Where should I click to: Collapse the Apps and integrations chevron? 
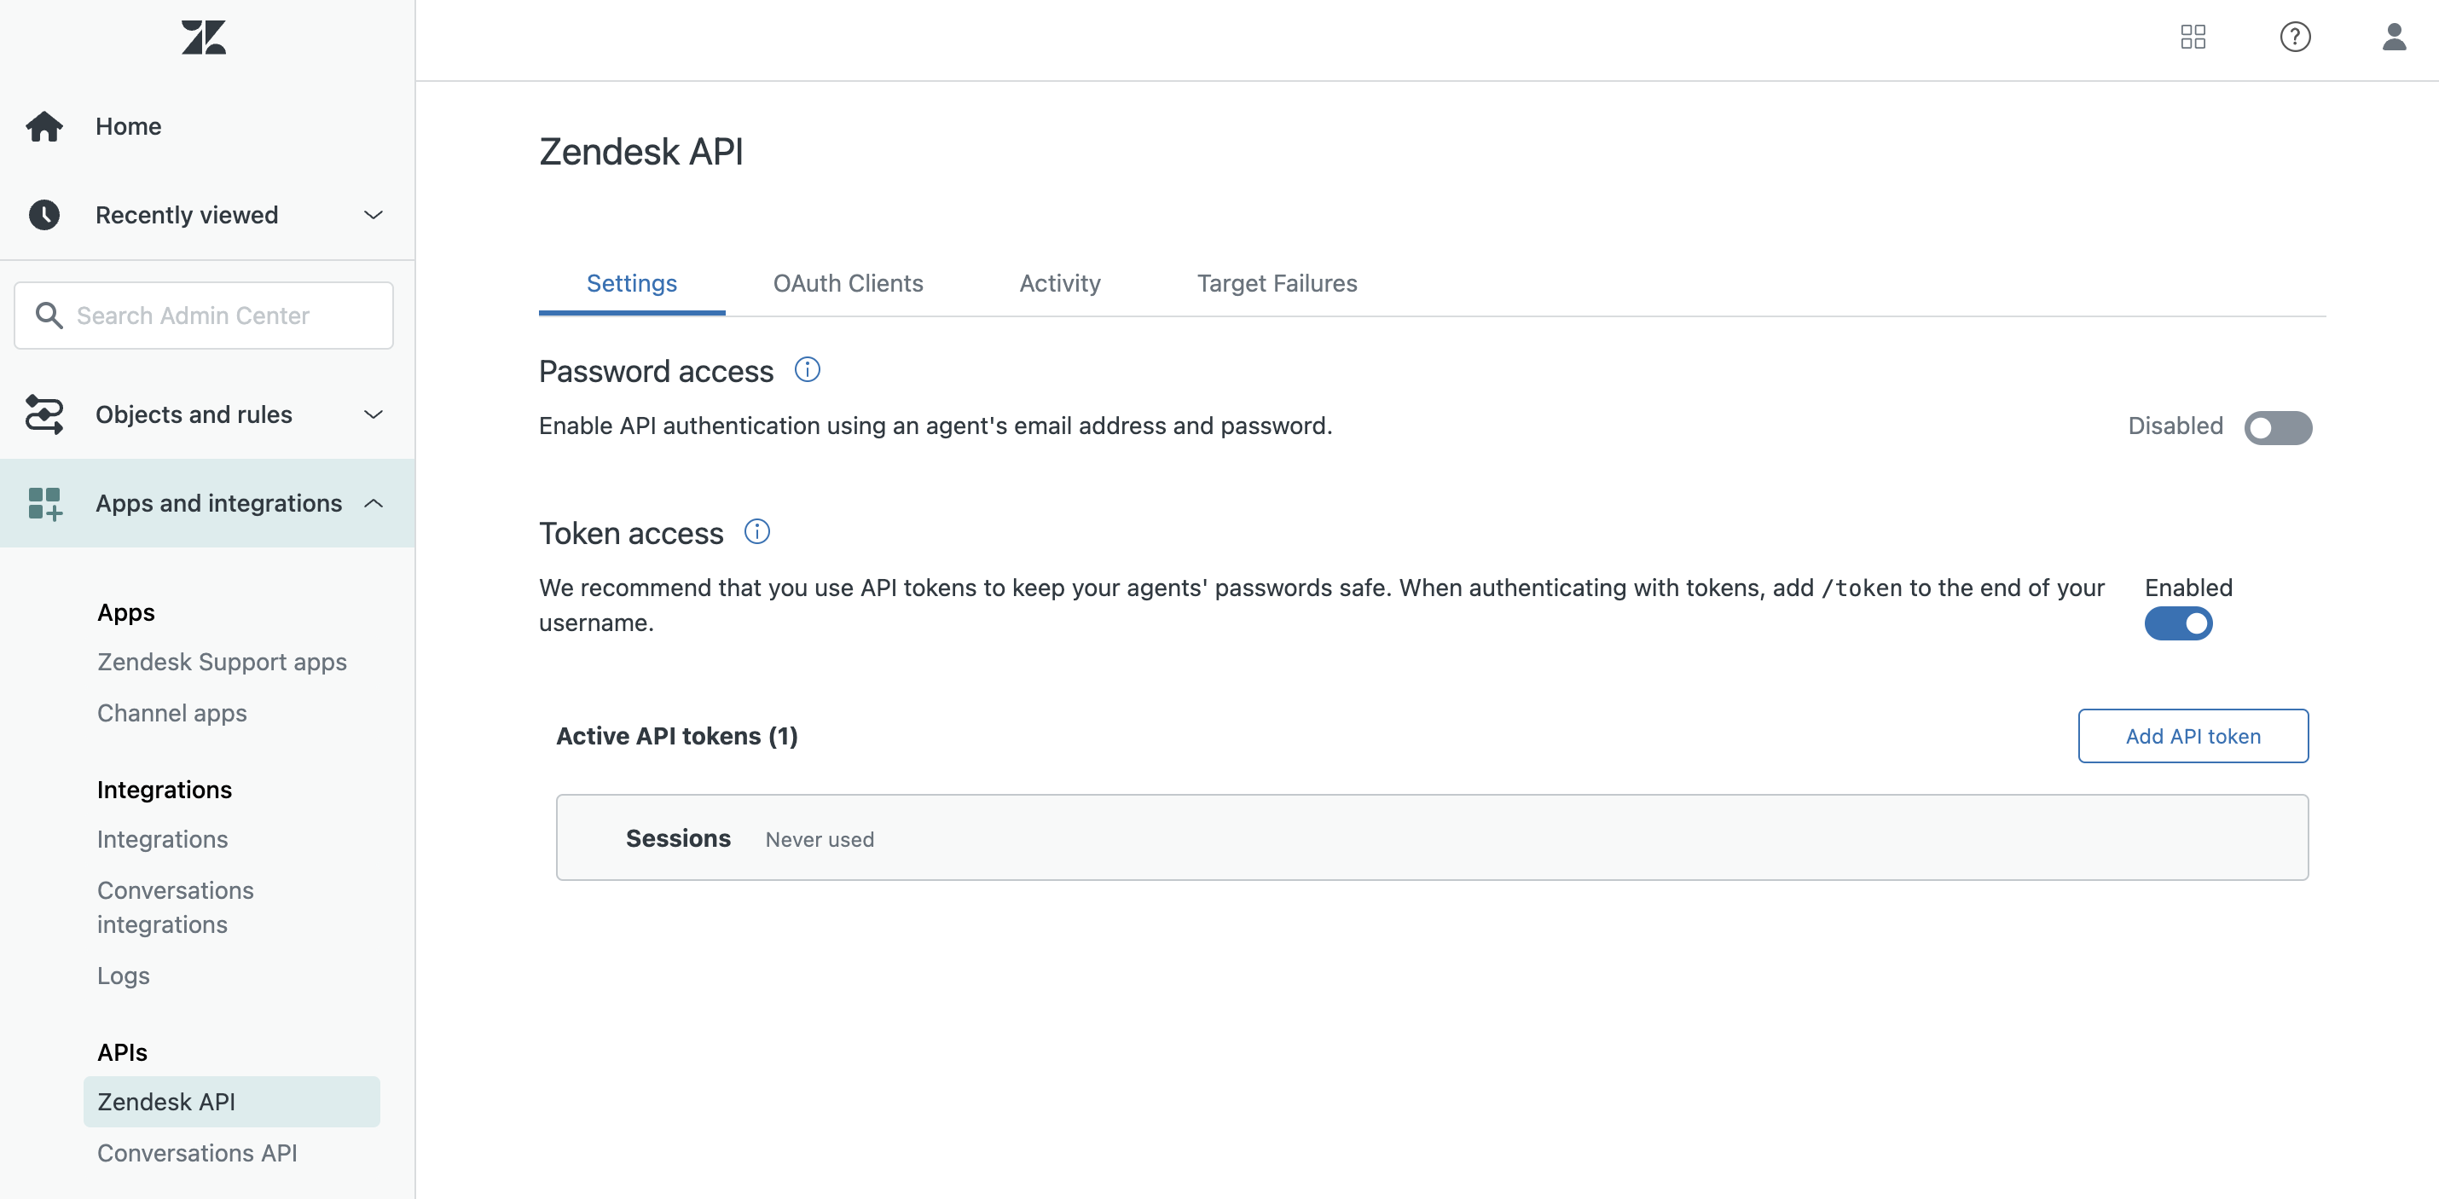[374, 504]
